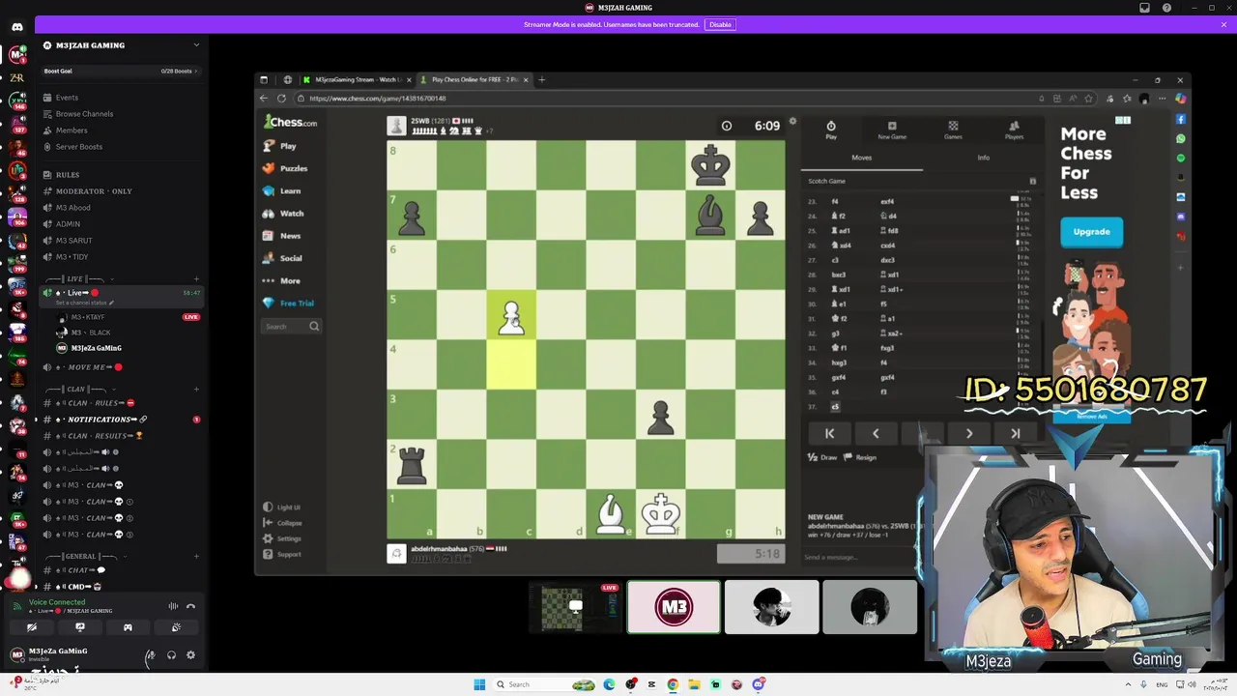Open Windows Start button
Image resolution: width=1237 pixels, height=696 pixels.
coord(479,684)
